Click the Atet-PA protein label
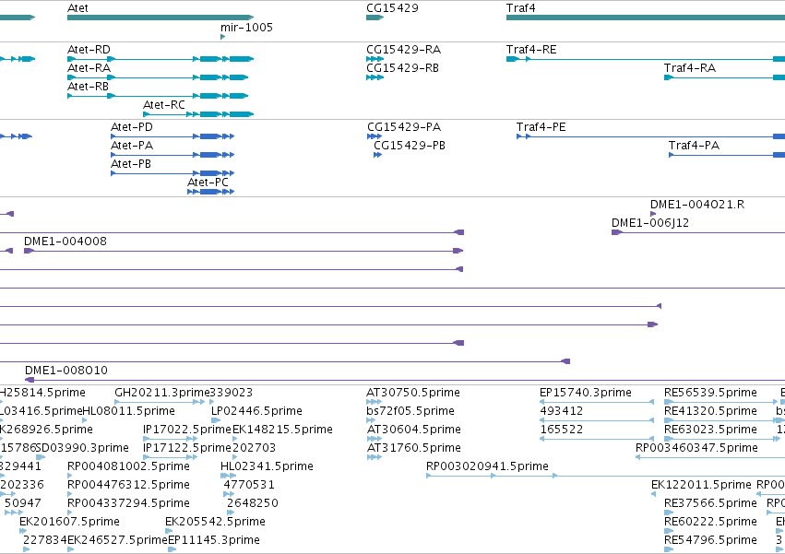Image resolution: width=785 pixels, height=554 pixels. click(132, 146)
